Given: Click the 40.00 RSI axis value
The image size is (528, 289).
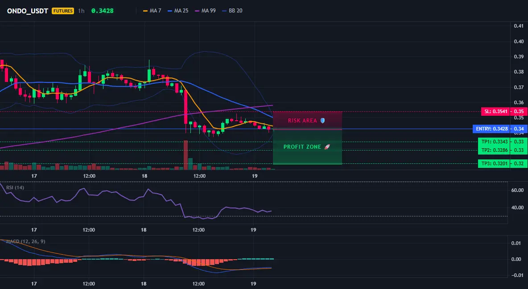Looking at the screenshot, I should (x=518, y=208).
